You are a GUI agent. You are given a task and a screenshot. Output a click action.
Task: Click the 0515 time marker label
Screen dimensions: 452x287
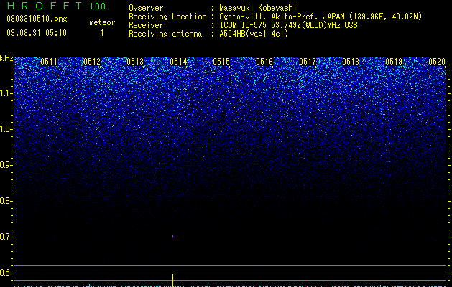(x=221, y=62)
